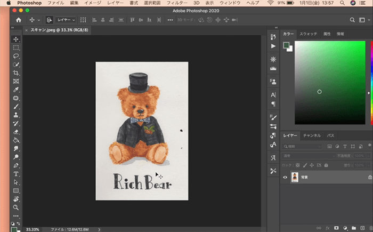The height and width of the screenshot is (232, 373).
Task: Select the Rectangle shape tool
Action: coord(16,190)
